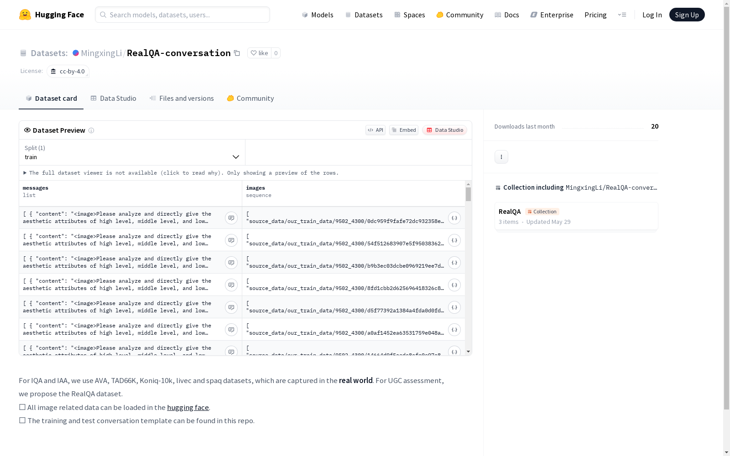Click the Hugging Face logo icon
This screenshot has width=730, height=456.
[25, 15]
